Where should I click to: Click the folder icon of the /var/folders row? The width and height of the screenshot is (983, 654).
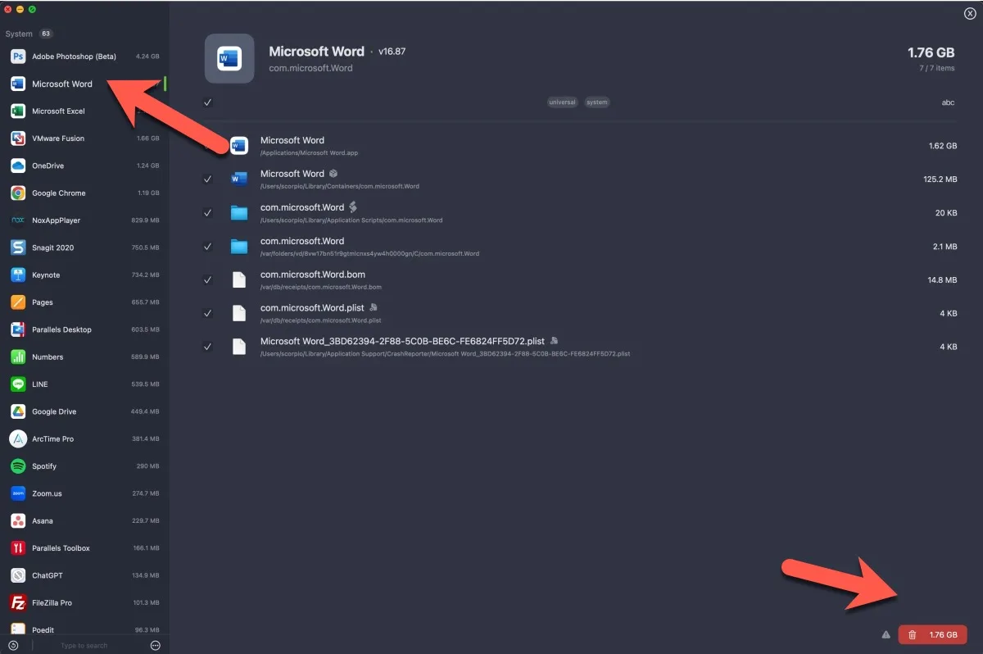239,247
